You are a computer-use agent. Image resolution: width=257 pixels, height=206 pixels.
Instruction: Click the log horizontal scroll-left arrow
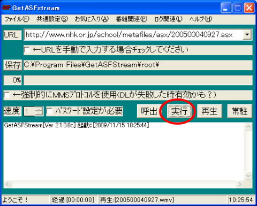8,184
